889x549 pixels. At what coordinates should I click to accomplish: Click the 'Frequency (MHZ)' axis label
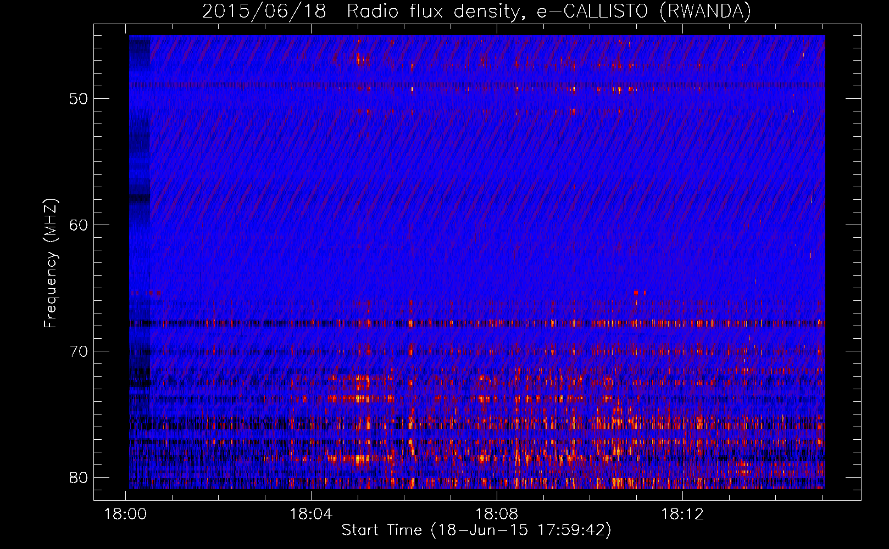[x=51, y=263]
